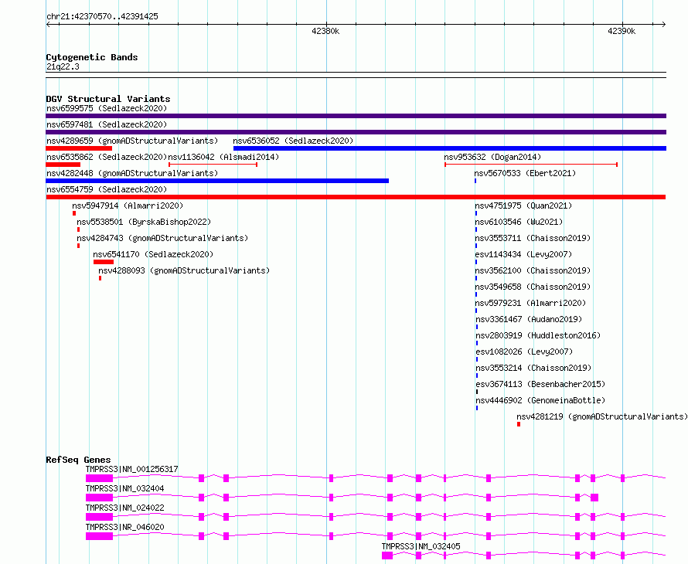The width and height of the screenshot is (688, 564).
Task: Click the large first exon of NM_001256317
Action: coord(99,478)
